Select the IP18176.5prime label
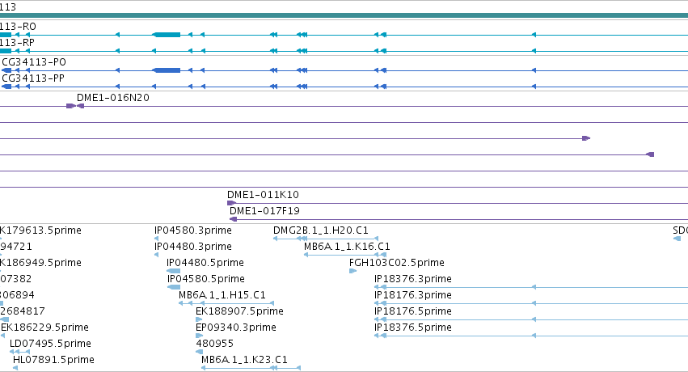Screen dimensions: 688x372 (x=413, y=311)
